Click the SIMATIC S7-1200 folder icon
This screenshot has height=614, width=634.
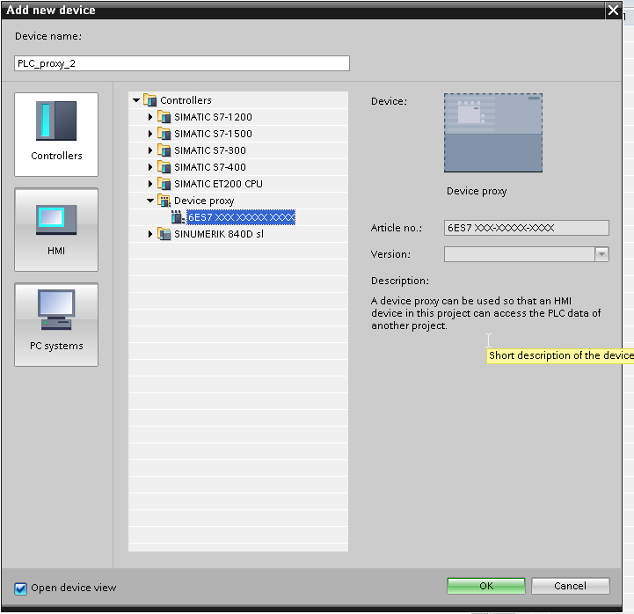164,117
